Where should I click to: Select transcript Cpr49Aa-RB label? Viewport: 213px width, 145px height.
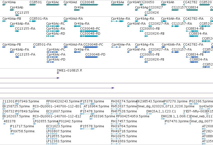tap(12, 19)
